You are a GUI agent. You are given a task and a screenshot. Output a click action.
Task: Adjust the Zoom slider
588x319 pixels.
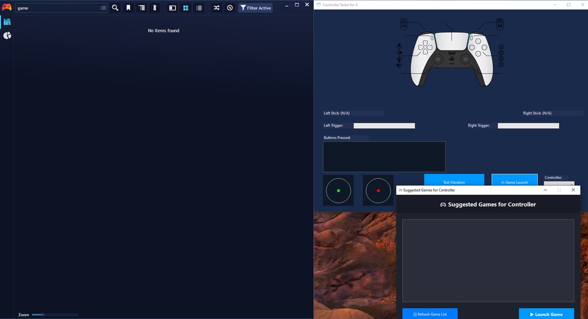43,314
